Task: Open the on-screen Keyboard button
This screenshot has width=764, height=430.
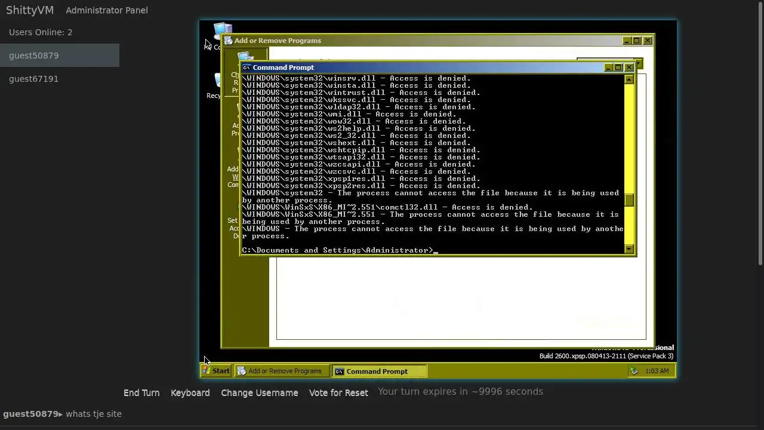Action: (x=190, y=392)
